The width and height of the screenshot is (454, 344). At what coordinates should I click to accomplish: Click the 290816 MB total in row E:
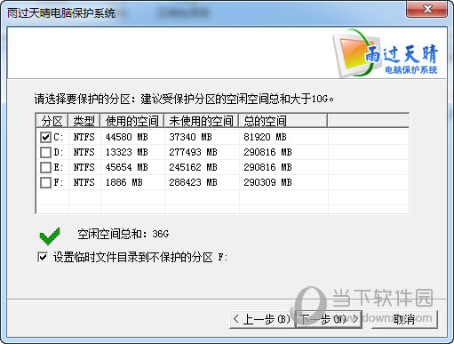click(267, 167)
